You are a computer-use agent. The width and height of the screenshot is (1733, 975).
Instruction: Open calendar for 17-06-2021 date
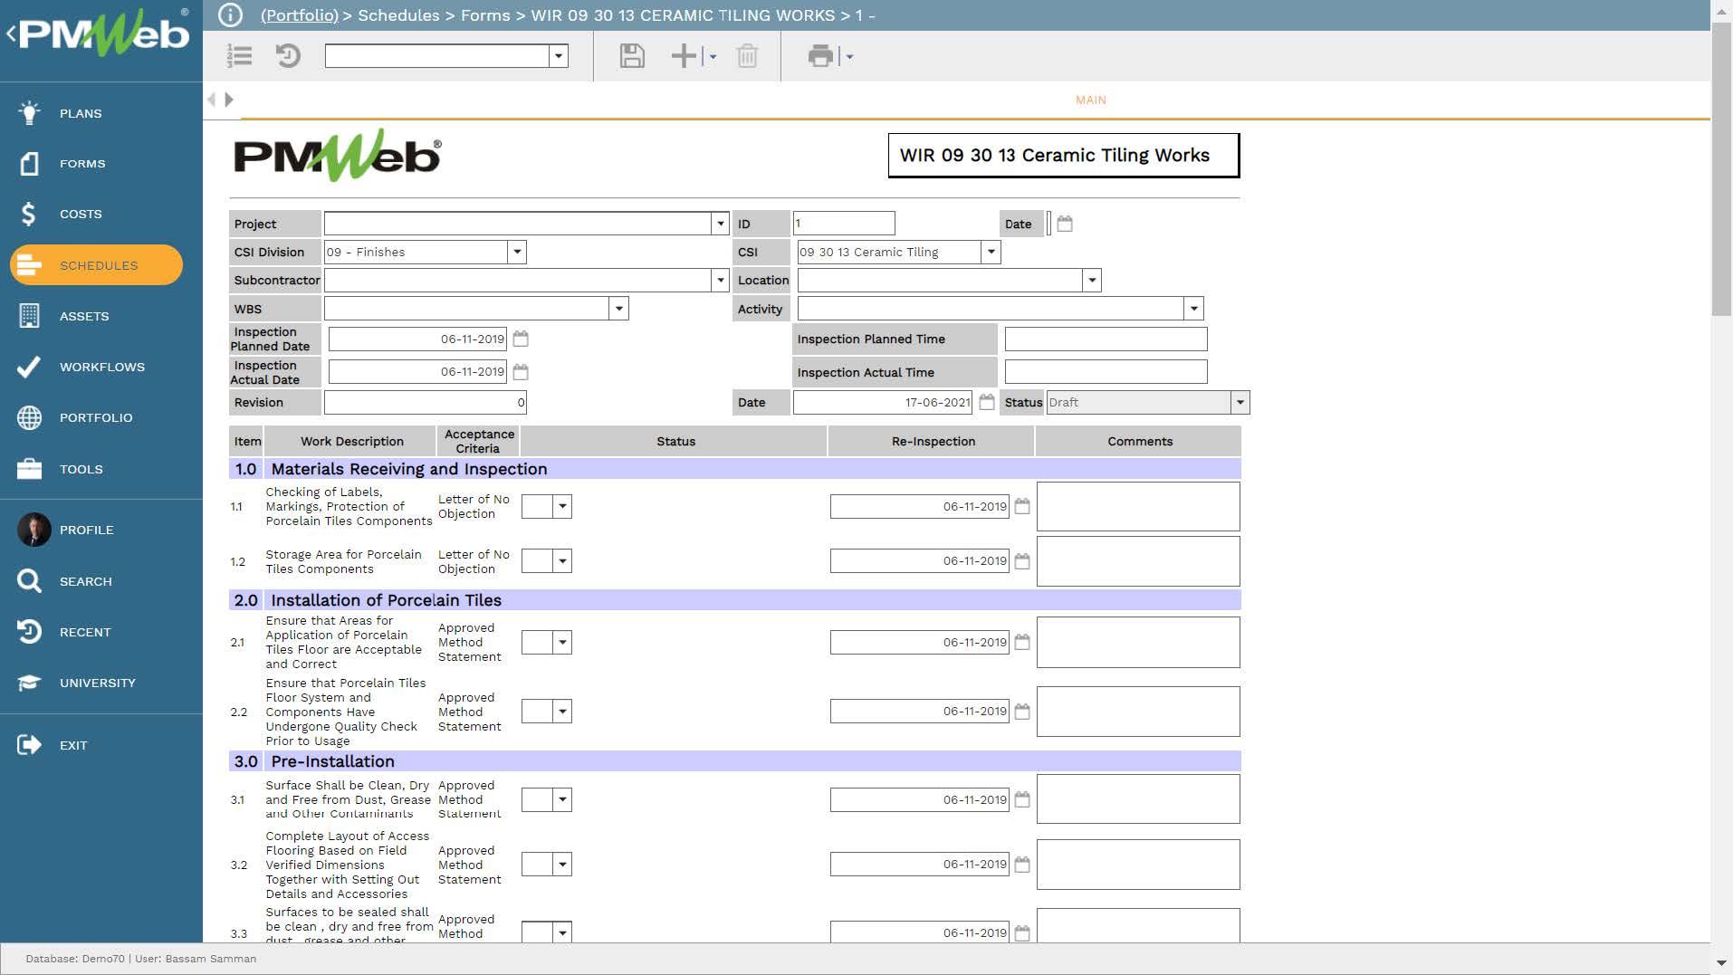coord(987,402)
